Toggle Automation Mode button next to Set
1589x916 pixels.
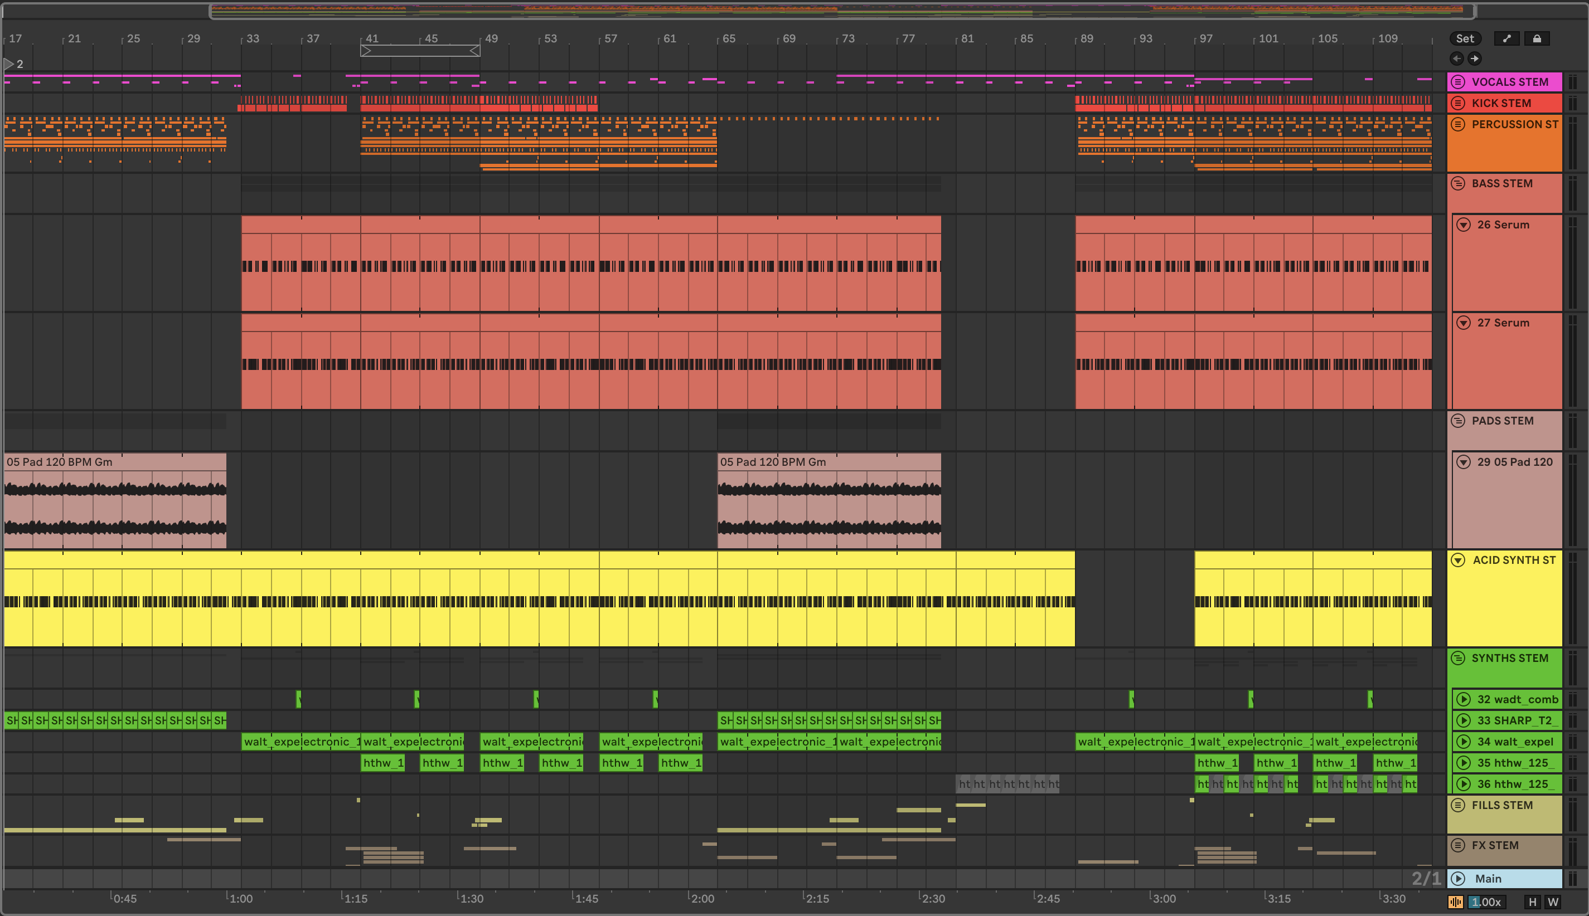pyautogui.click(x=1506, y=38)
